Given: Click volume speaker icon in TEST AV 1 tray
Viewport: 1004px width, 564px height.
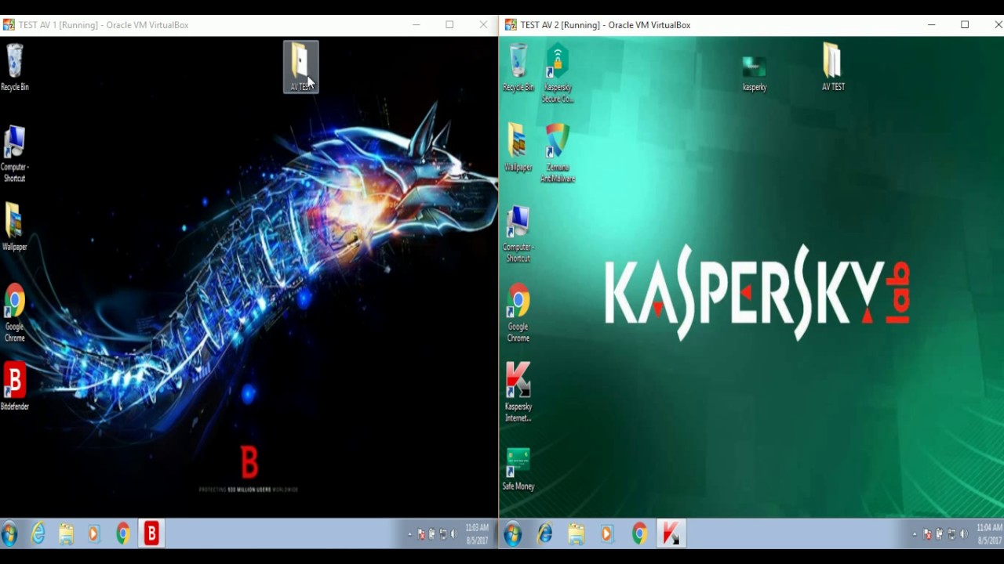Looking at the screenshot, I should [x=453, y=534].
